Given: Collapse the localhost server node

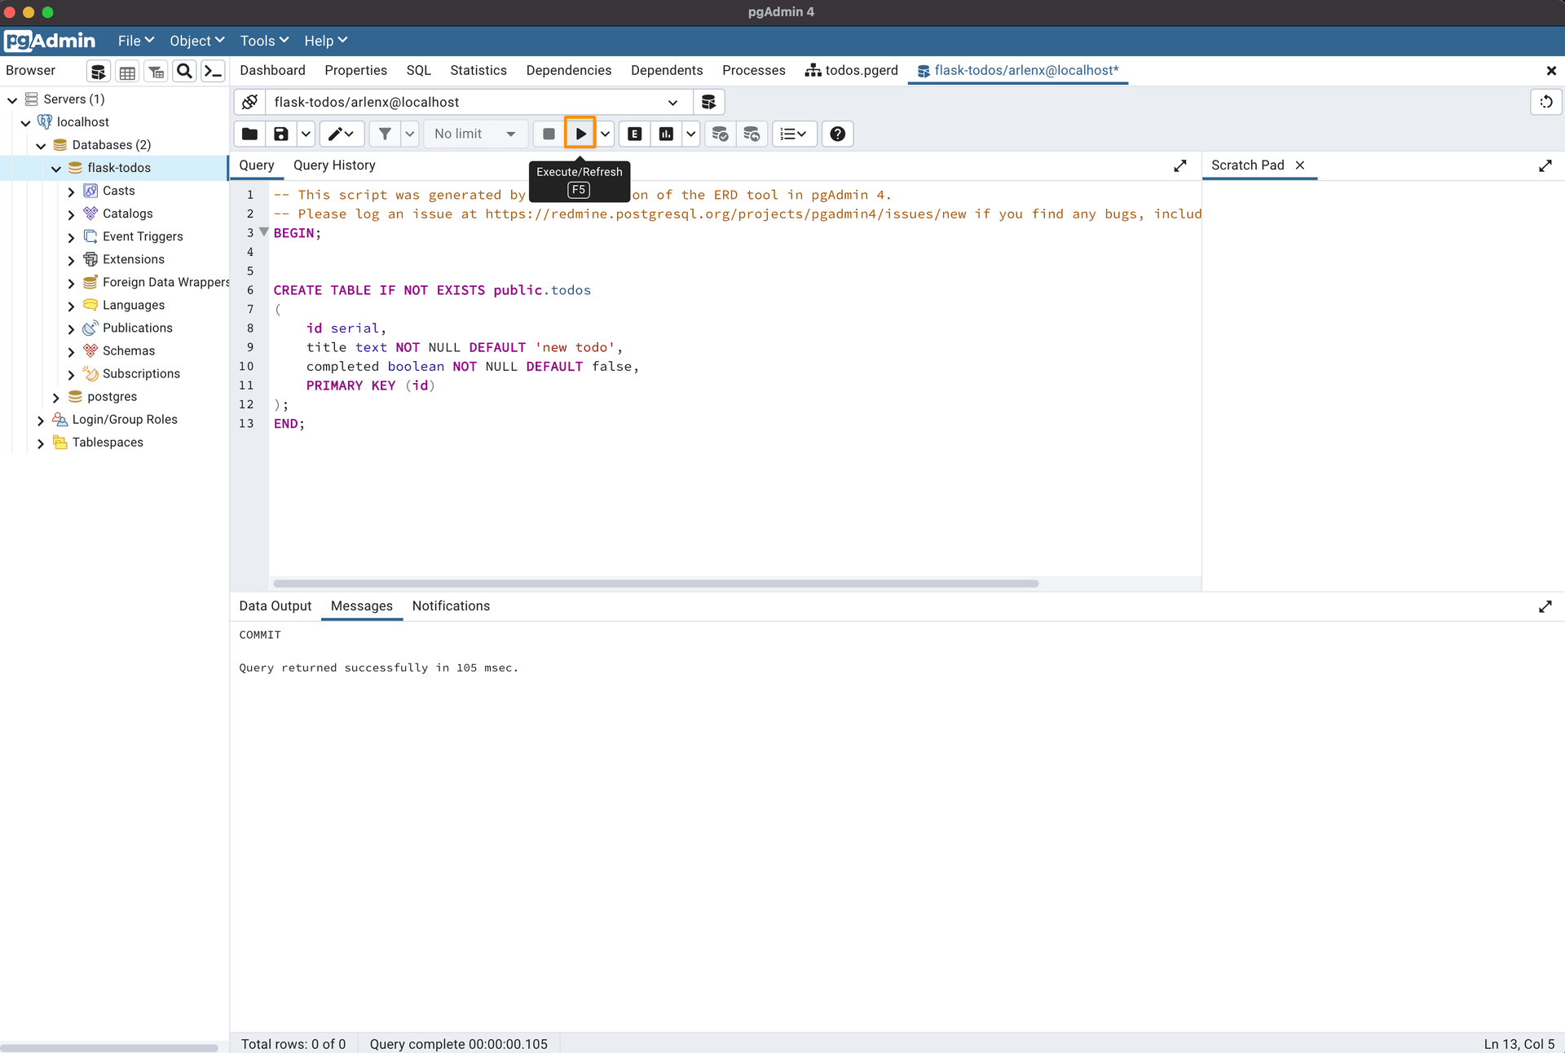Looking at the screenshot, I should click(26, 123).
